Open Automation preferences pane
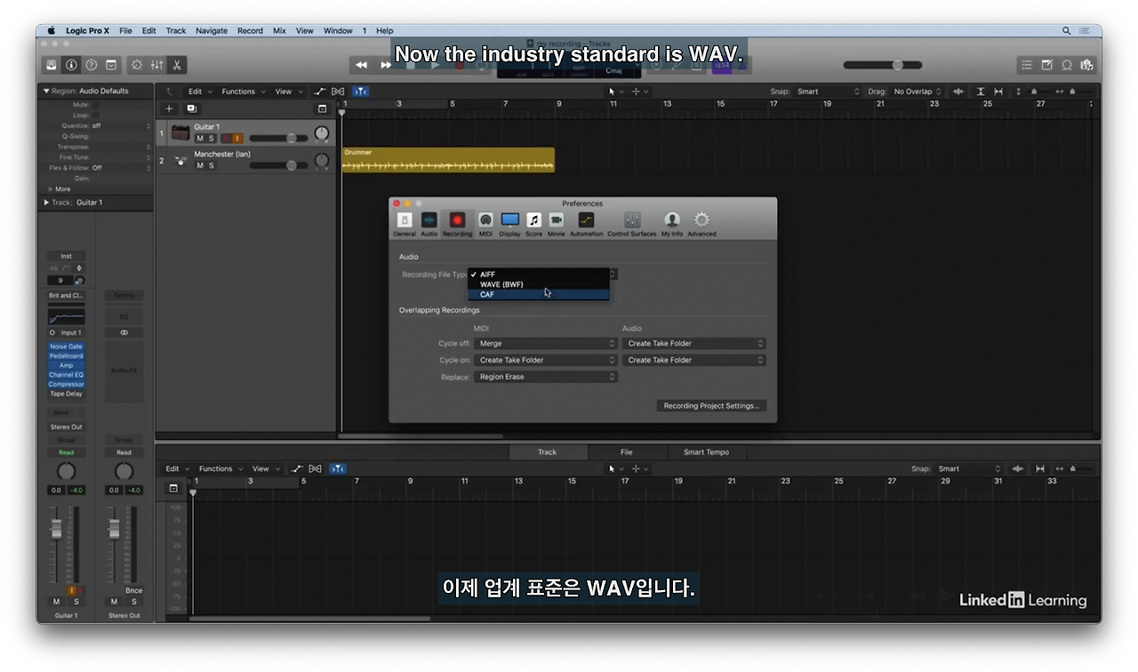The width and height of the screenshot is (1138, 672). (586, 224)
